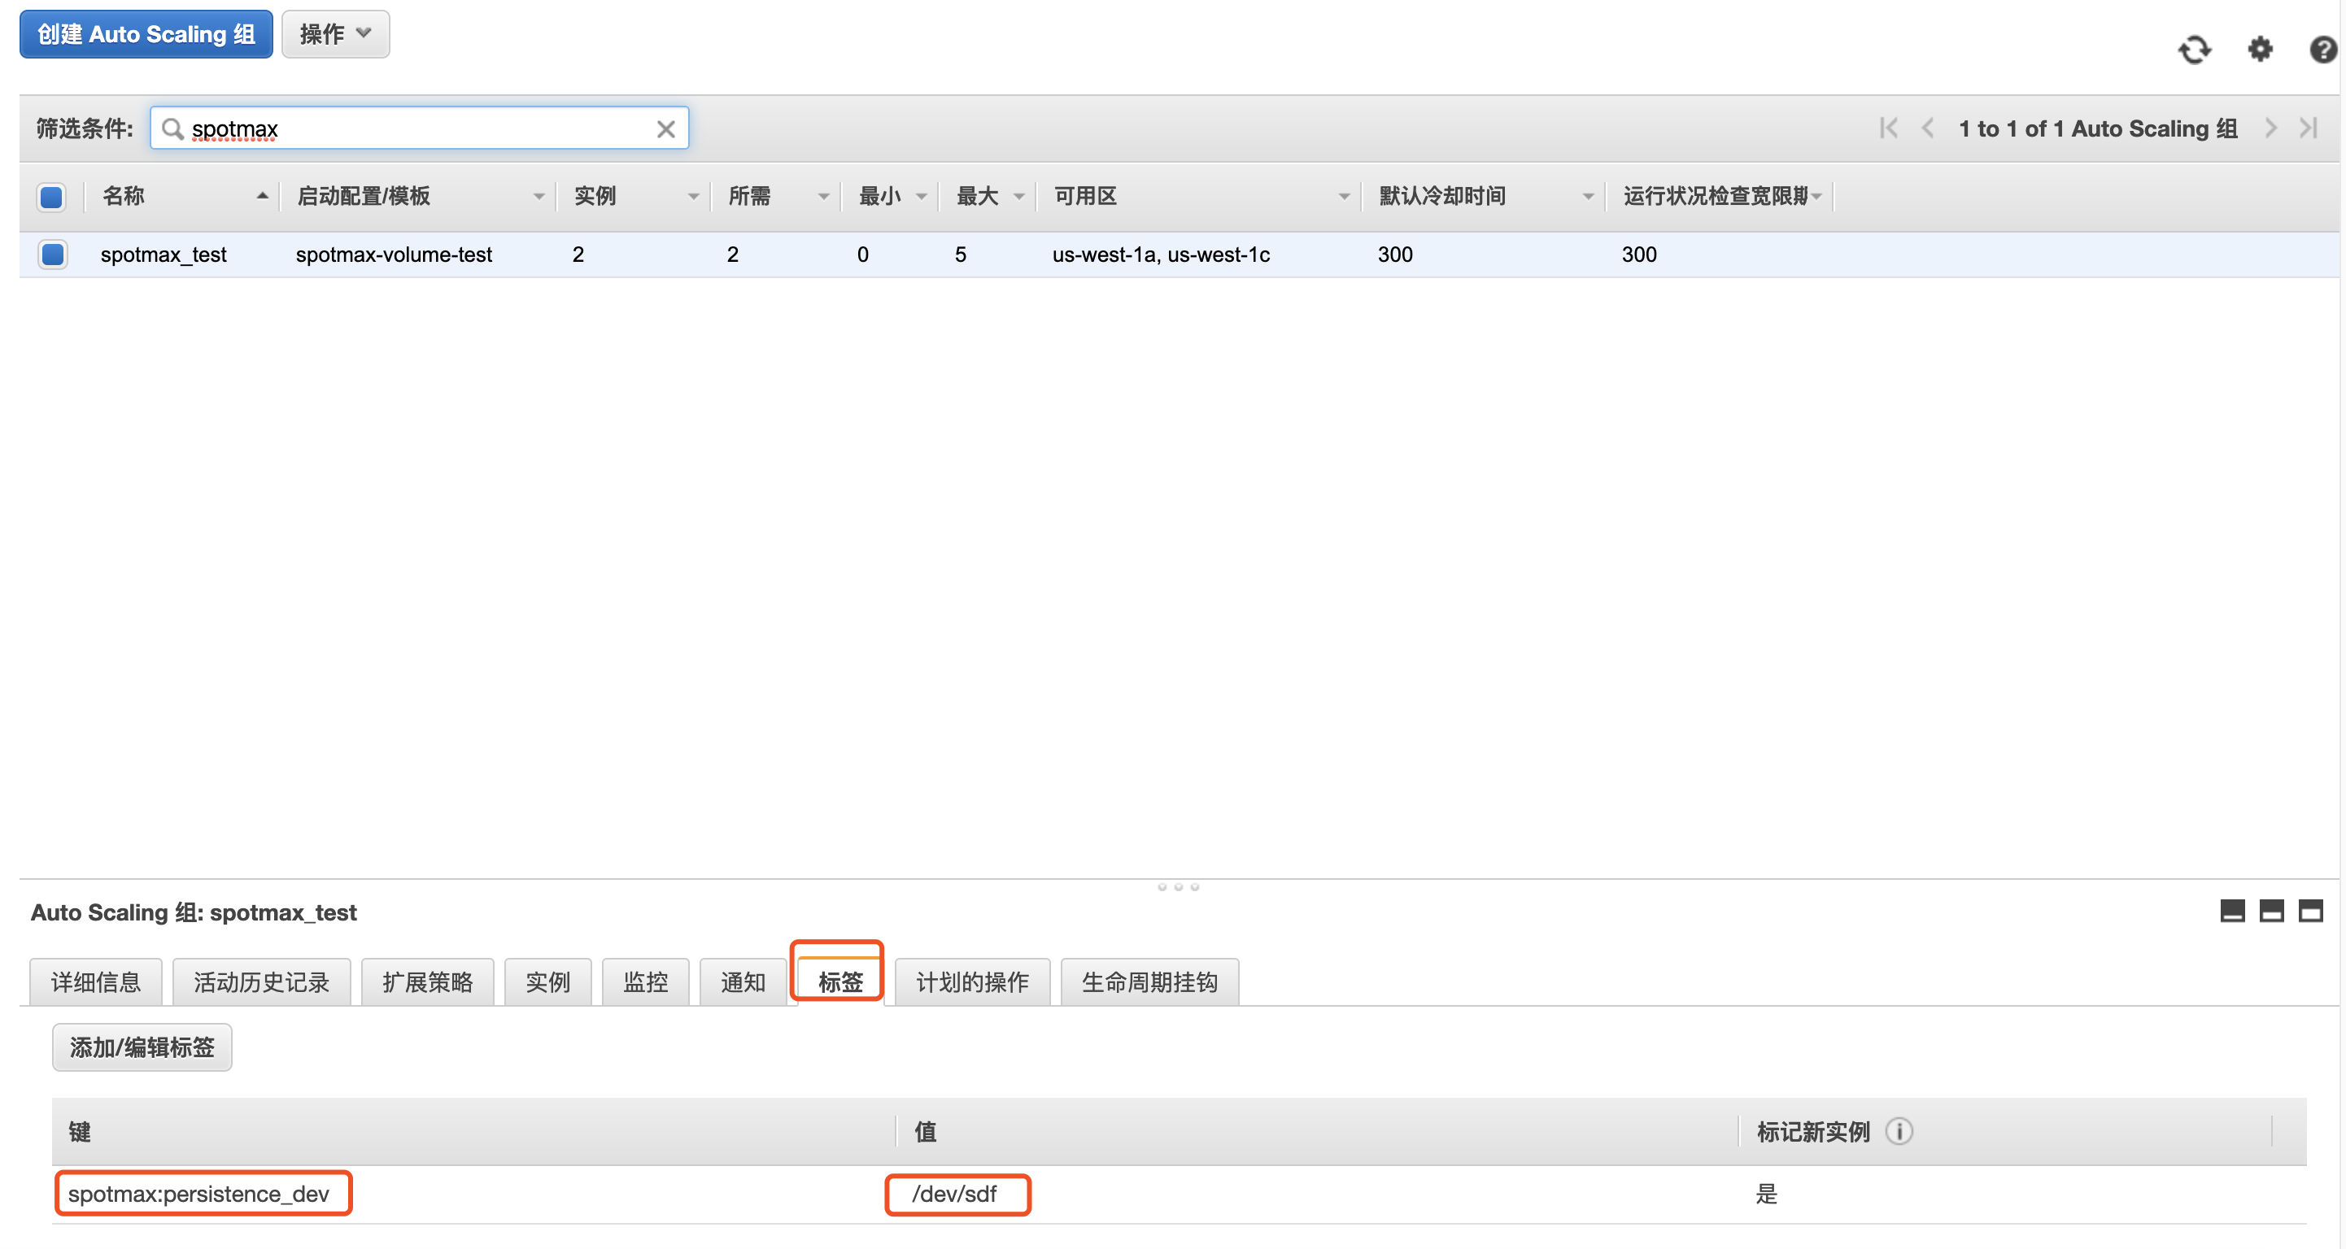This screenshot has width=2346, height=1249.
Task: Switch to the 实例 tab
Action: coord(547,981)
